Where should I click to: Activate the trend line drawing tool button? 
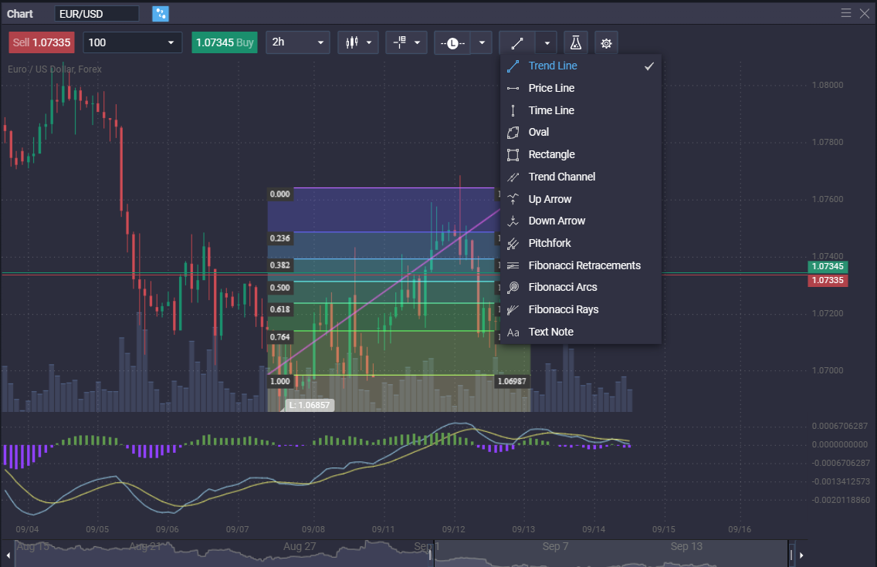(x=517, y=43)
